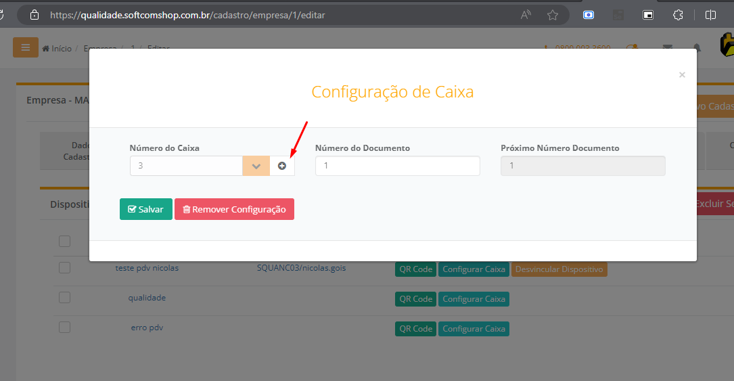Click Configurar Caixa for erro pdv
This screenshot has width=734, height=381.
474,328
